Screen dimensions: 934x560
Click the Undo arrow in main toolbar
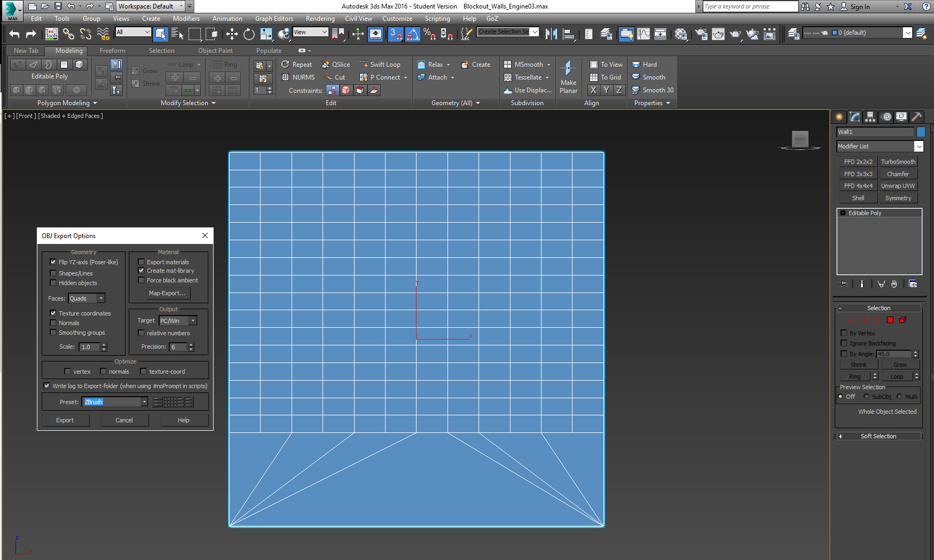coord(14,34)
